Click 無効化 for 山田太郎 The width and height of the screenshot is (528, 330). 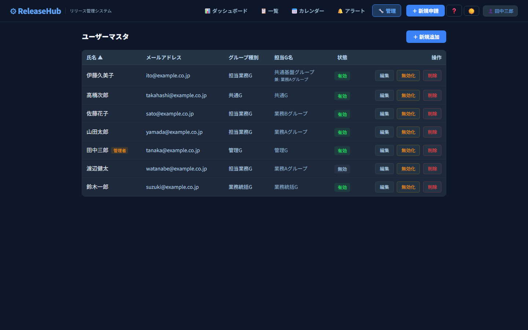[408, 132]
